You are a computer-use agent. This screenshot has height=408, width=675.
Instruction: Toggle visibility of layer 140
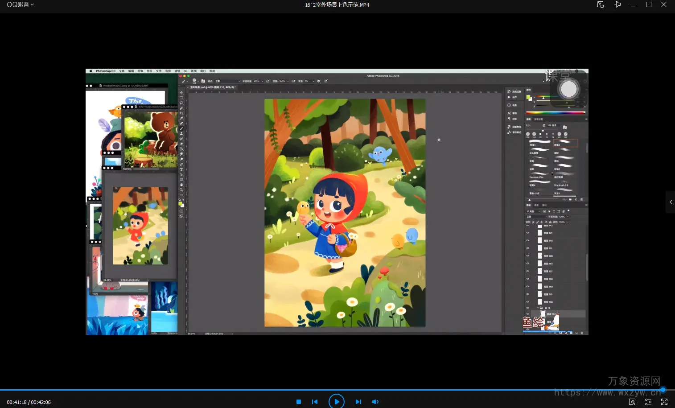click(x=528, y=240)
